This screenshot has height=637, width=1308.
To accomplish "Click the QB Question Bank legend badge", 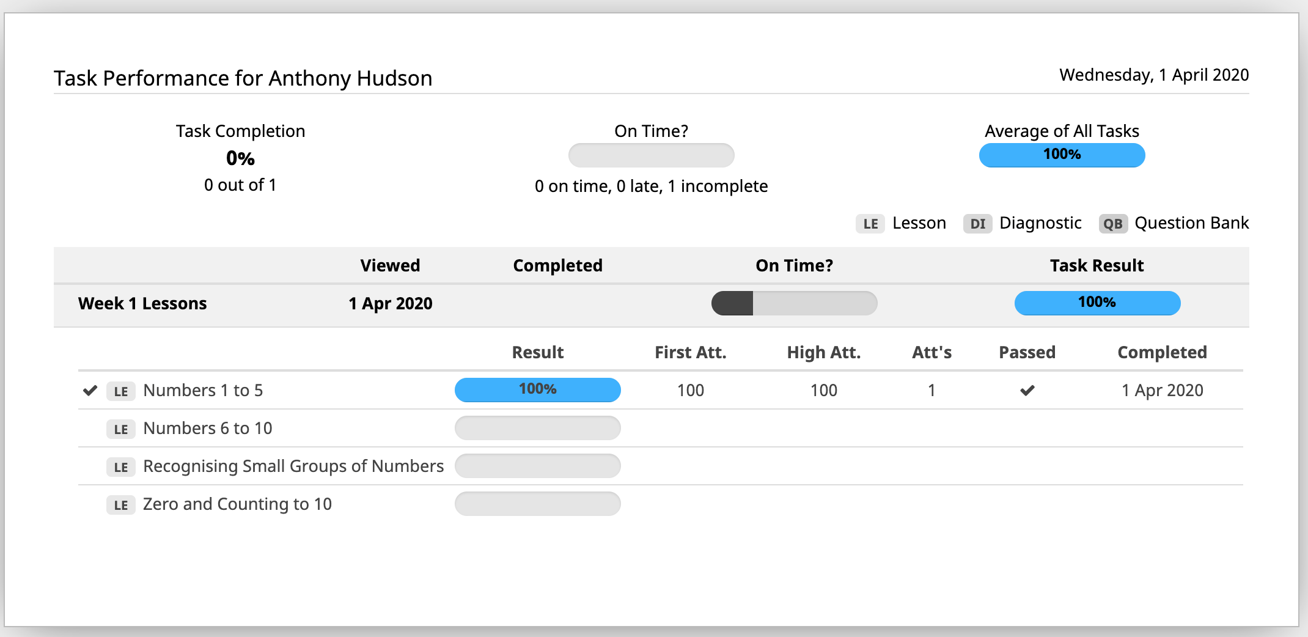I will coord(1112,224).
